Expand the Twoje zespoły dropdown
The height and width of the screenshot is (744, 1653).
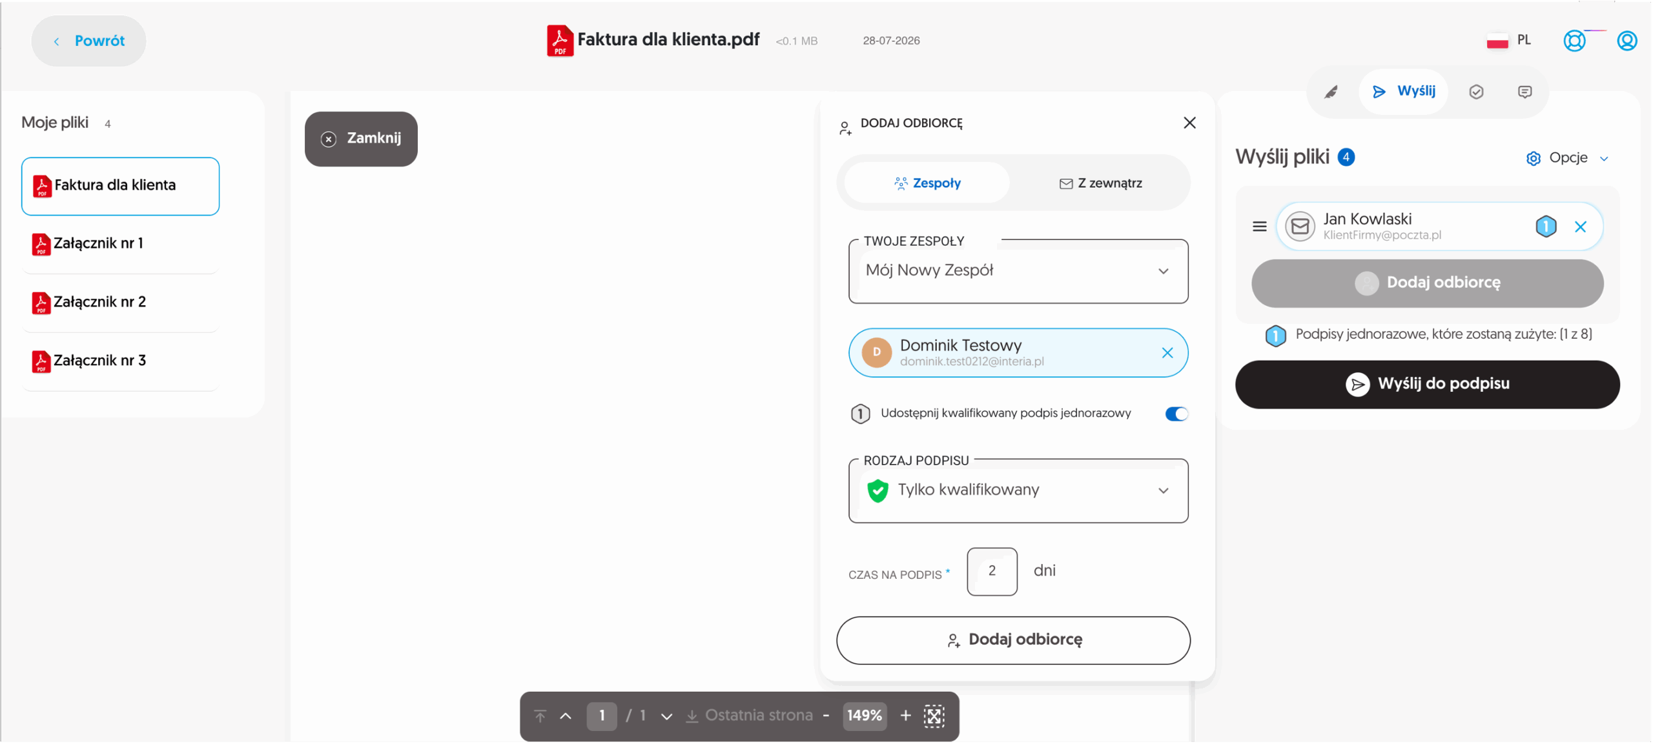1018,271
